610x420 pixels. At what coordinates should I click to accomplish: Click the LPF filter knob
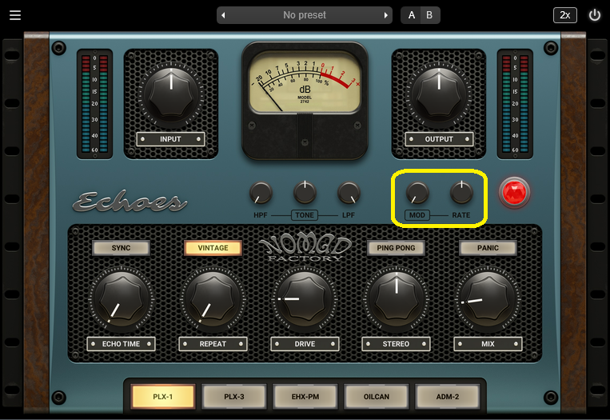(x=349, y=193)
